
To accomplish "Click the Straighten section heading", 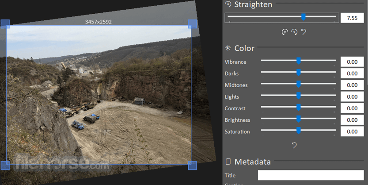I will pyautogui.click(x=253, y=4).
